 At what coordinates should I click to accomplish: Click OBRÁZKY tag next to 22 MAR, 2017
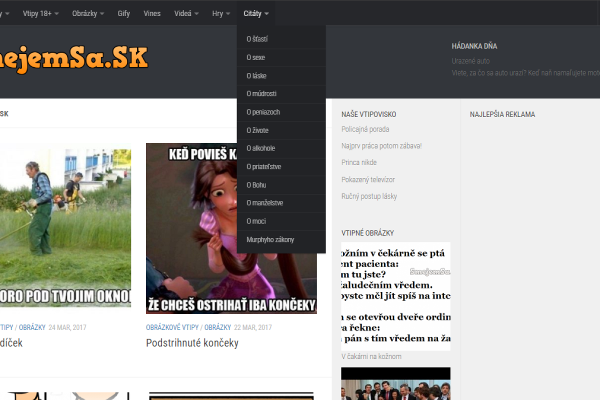point(217,327)
